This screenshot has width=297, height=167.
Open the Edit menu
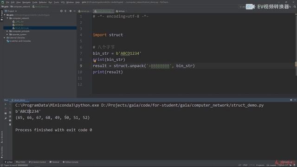point(13,2)
